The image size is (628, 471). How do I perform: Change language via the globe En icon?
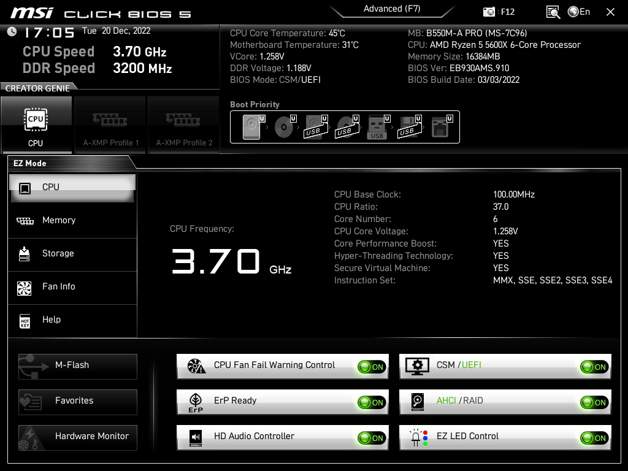click(x=579, y=12)
